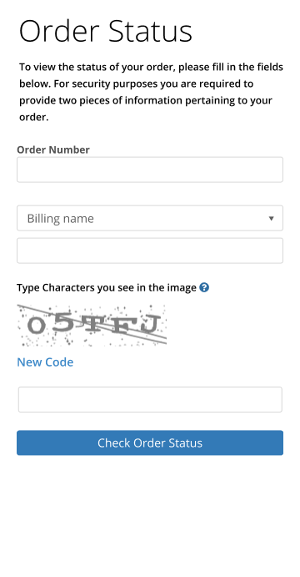Screen dimensions: 300x577
Task: Click the 'o' character in the captcha
Action: (x=36, y=326)
